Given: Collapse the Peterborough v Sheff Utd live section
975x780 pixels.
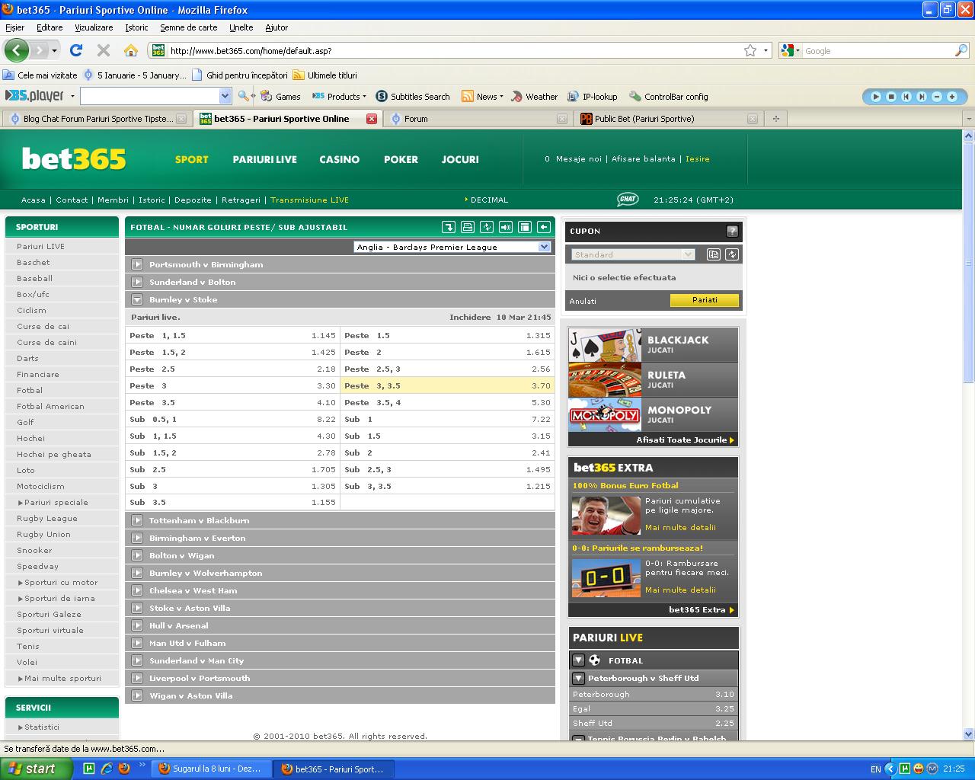Looking at the screenshot, I should pyautogui.click(x=578, y=678).
